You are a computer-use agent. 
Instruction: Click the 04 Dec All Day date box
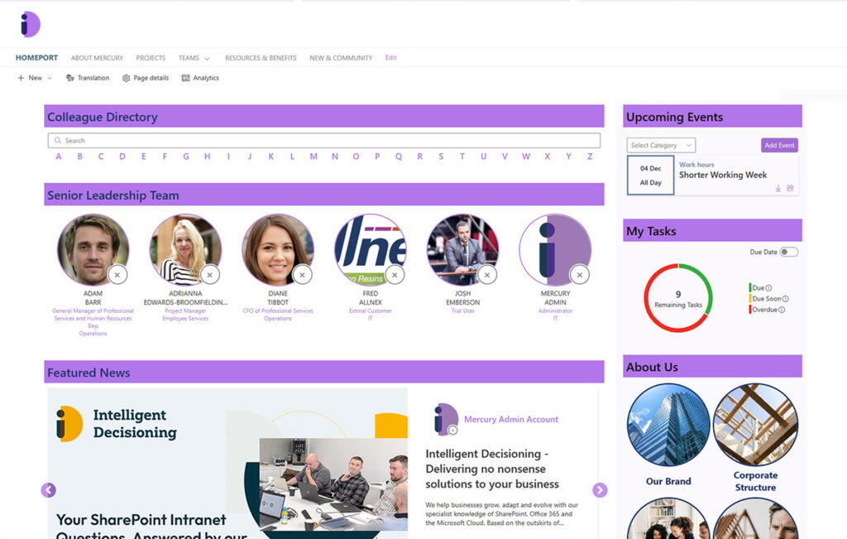click(x=650, y=176)
